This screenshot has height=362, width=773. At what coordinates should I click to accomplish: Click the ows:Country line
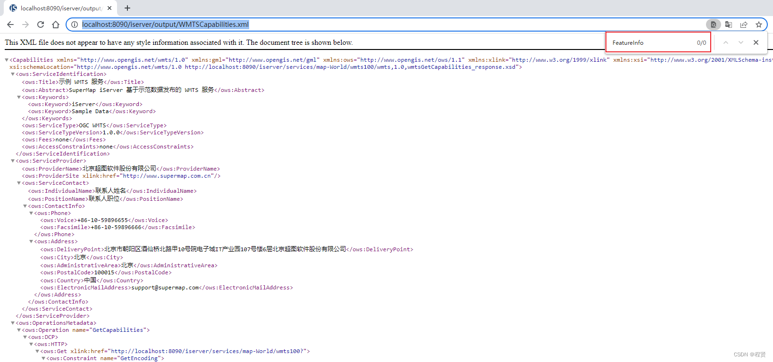click(92, 280)
